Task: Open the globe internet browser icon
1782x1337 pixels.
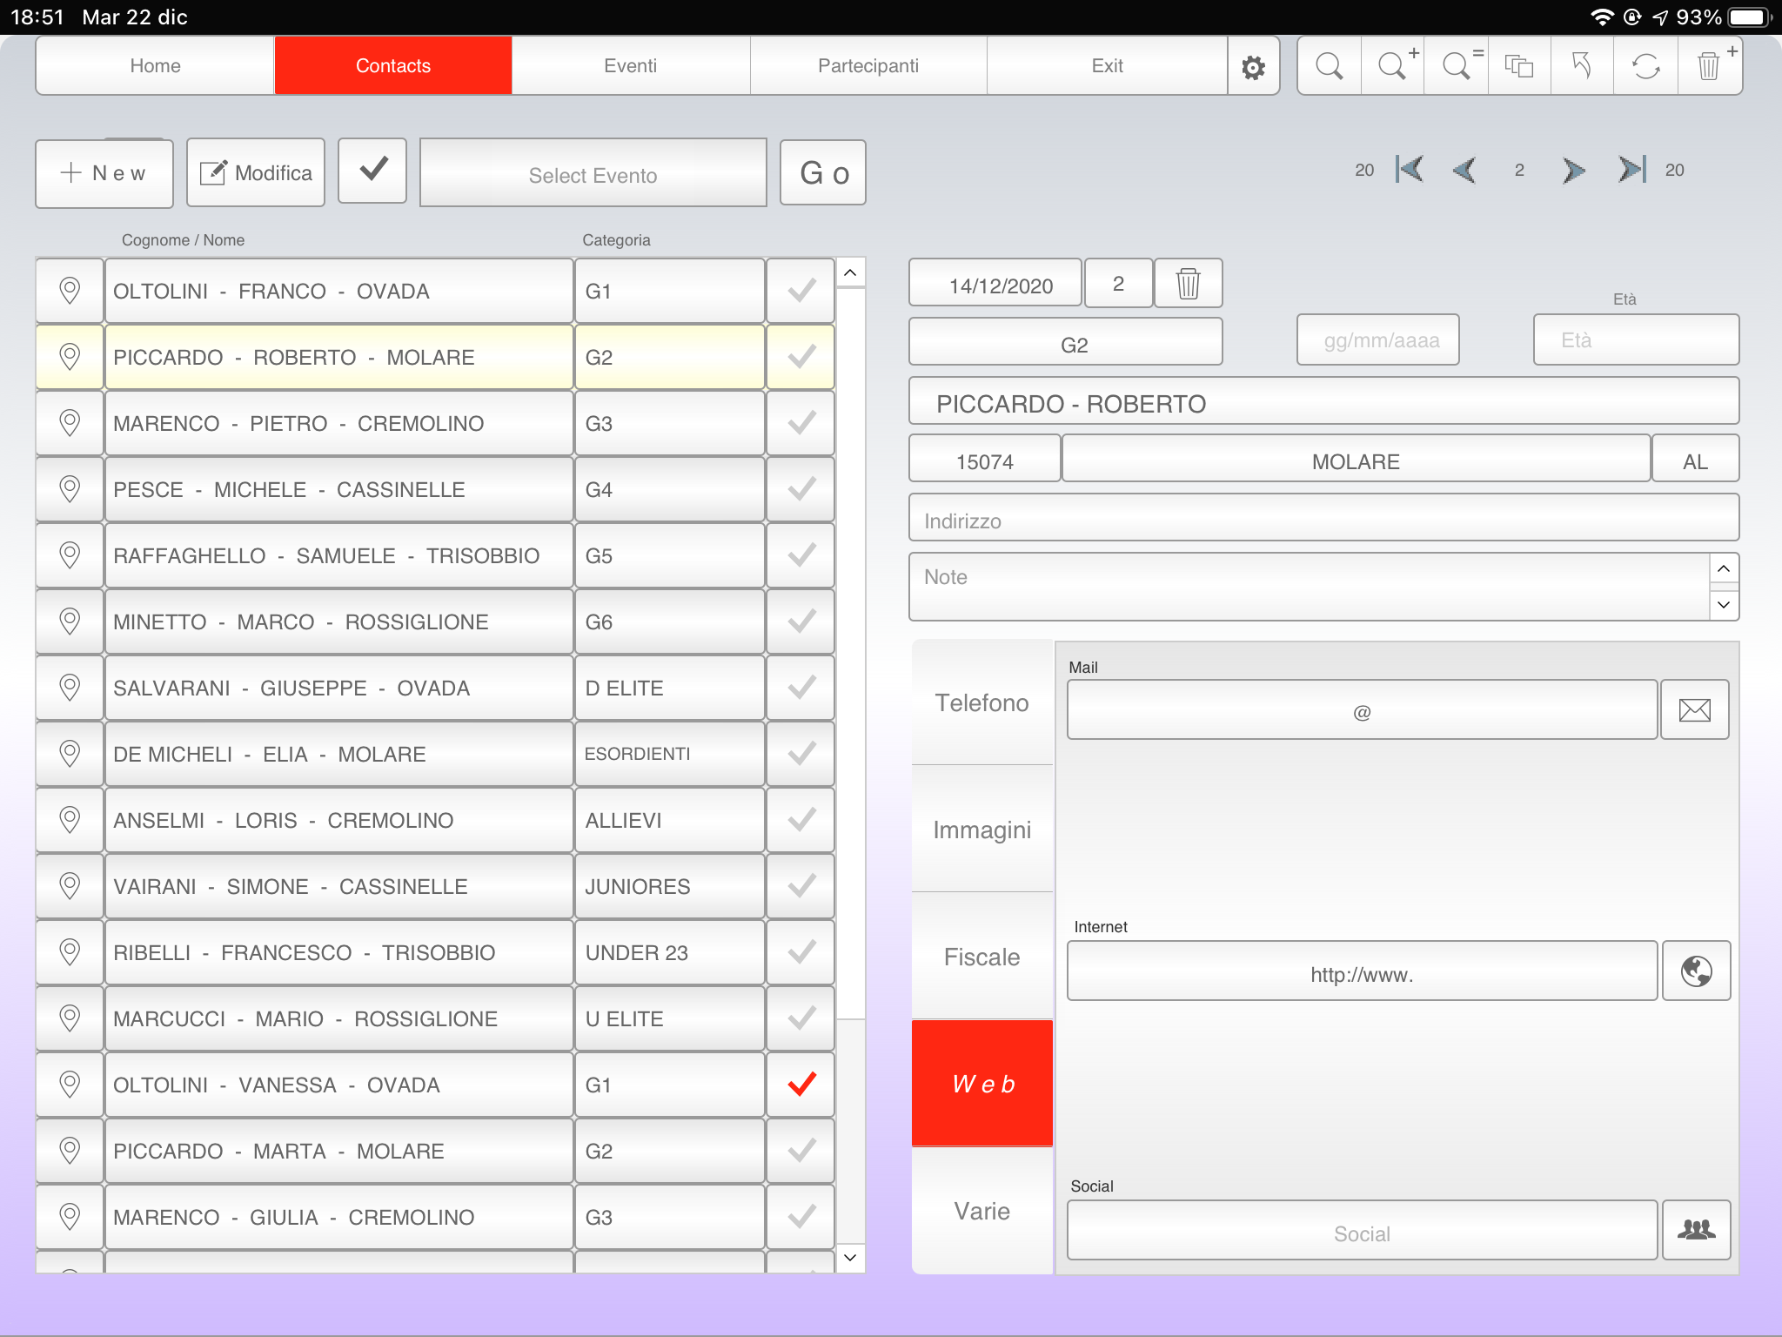Action: click(1696, 971)
